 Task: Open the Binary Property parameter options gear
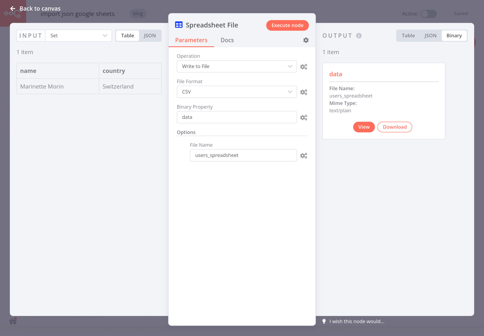pos(303,118)
